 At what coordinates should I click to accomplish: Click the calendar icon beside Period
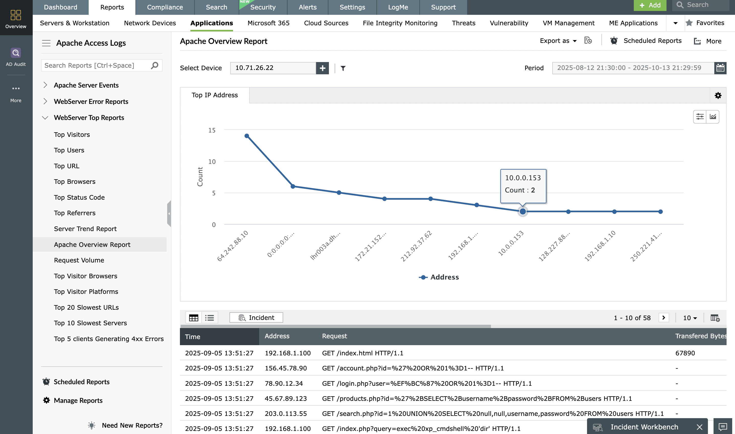pyautogui.click(x=720, y=68)
